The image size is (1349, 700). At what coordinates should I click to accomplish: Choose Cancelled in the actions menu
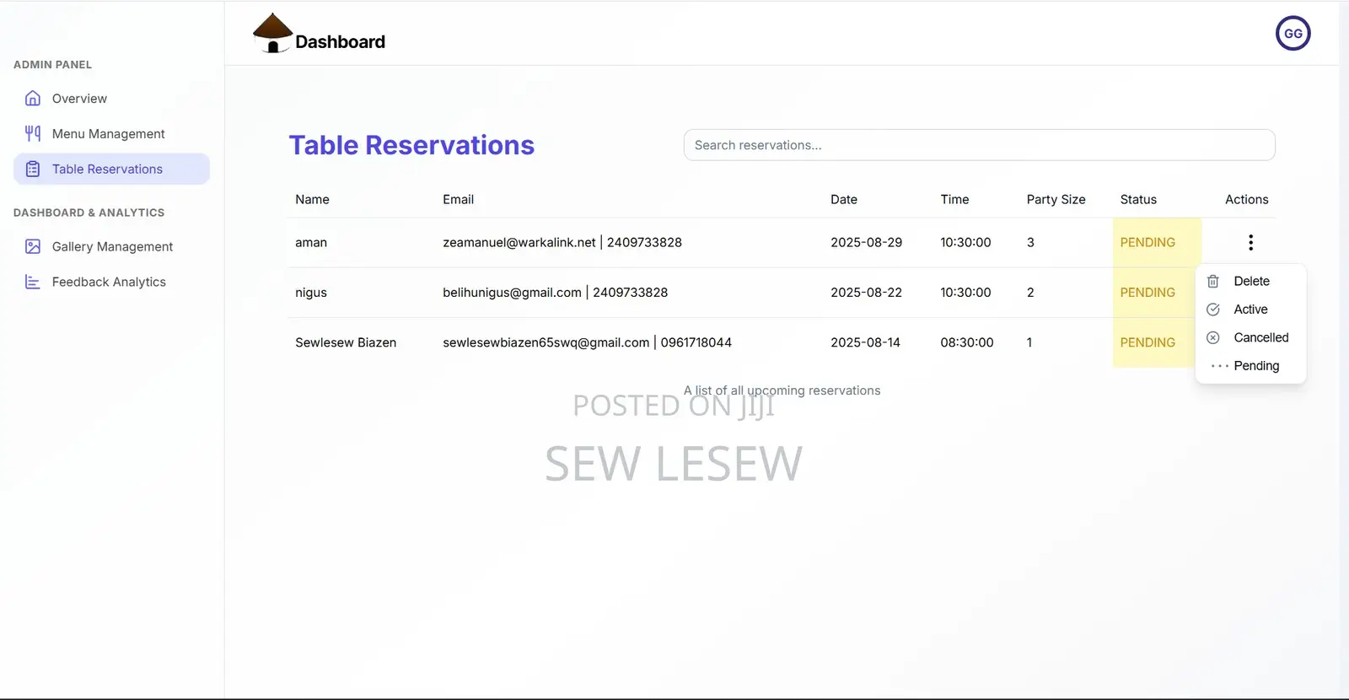[x=1260, y=337]
